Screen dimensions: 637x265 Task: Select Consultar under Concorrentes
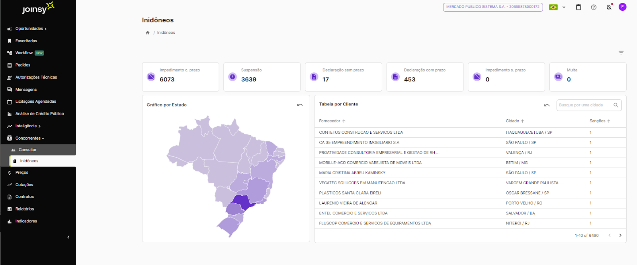(27, 150)
